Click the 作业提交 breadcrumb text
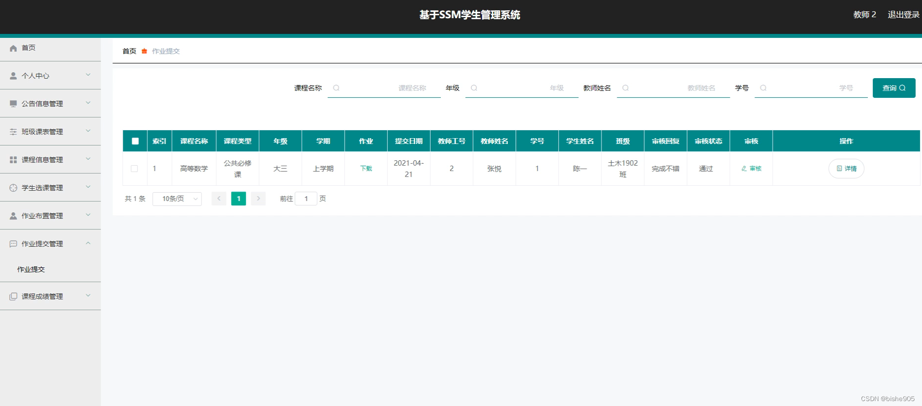Image resolution: width=922 pixels, height=406 pixels. click(x=166, y=51)
